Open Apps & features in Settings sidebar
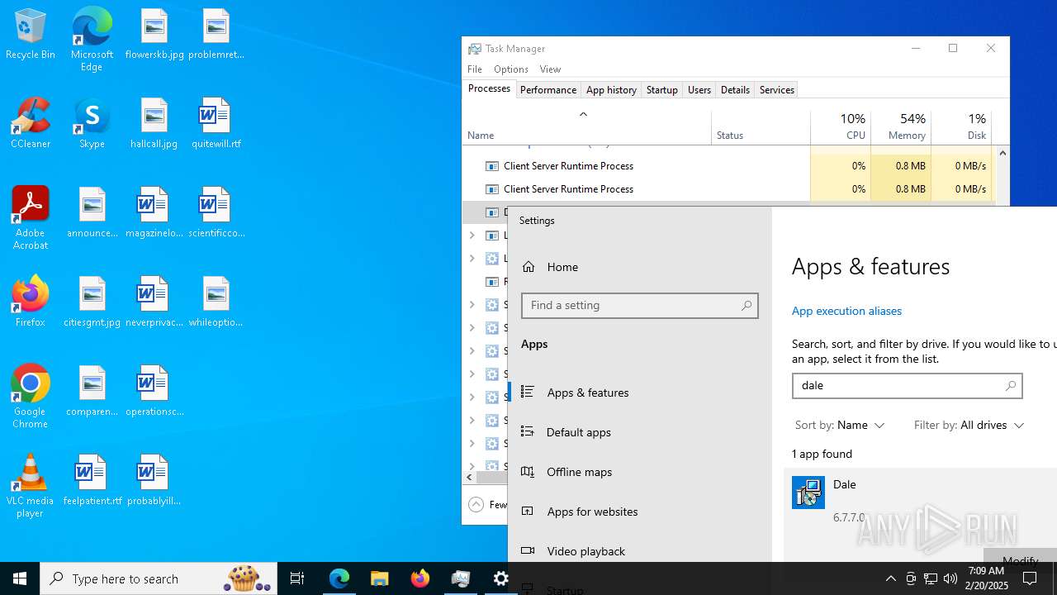 640,393
